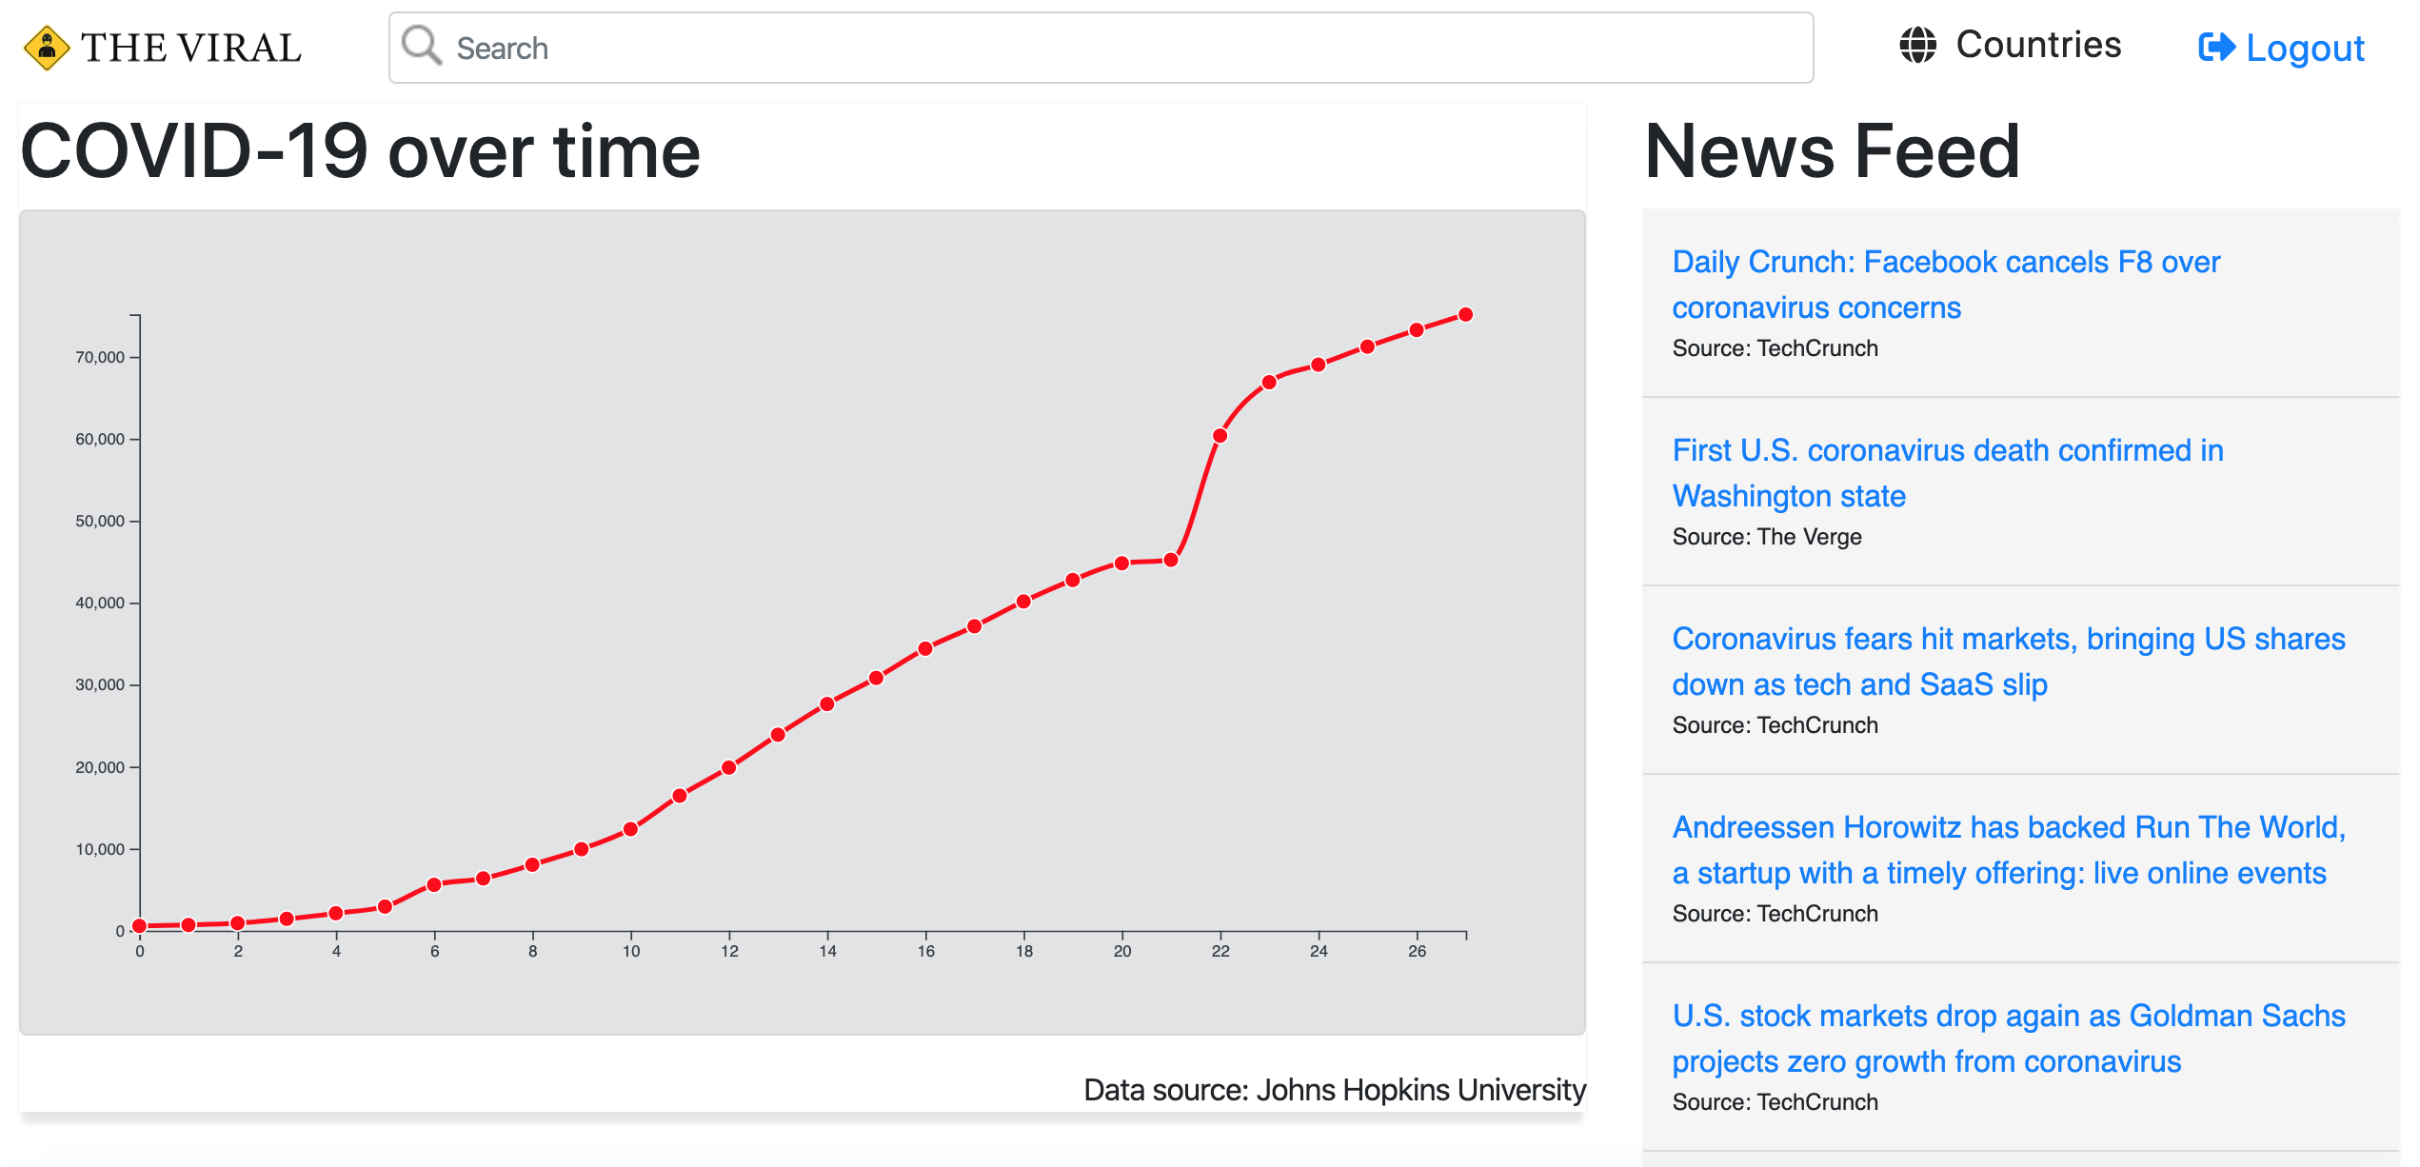The image size is (2420, 1167).
Task: Click the magnifying glass search icon
Action: [422, 46]
